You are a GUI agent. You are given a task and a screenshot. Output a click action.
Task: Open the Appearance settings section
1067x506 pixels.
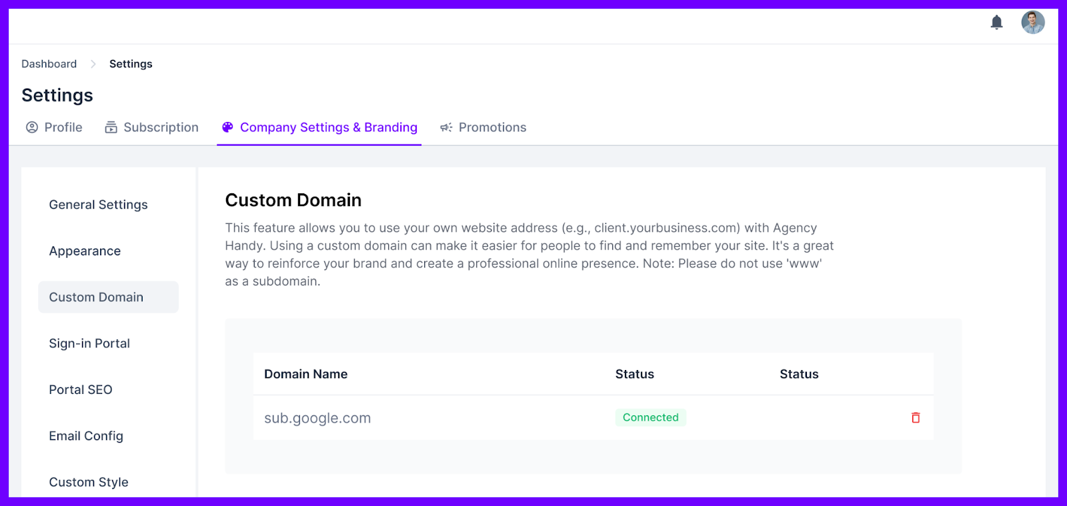click(x=85, y=251)
